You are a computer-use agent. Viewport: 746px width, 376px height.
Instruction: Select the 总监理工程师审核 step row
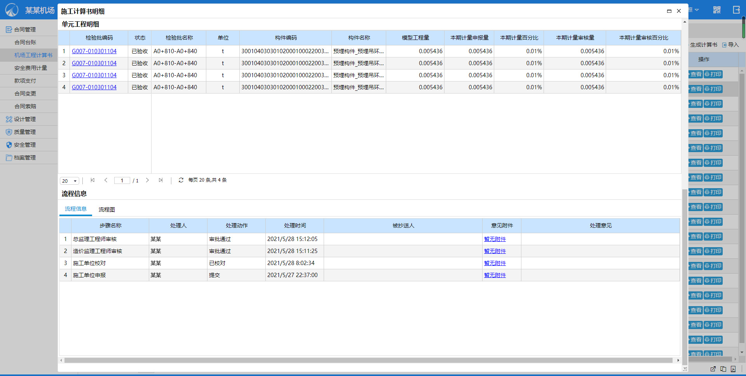(x=370, y=239)
